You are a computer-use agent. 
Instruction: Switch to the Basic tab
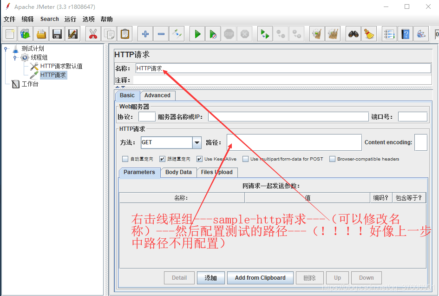127,95
